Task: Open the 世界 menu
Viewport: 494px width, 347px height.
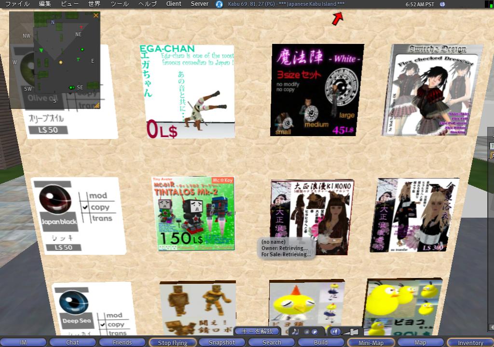Action: pyautogui.click(x=94, y=4)
